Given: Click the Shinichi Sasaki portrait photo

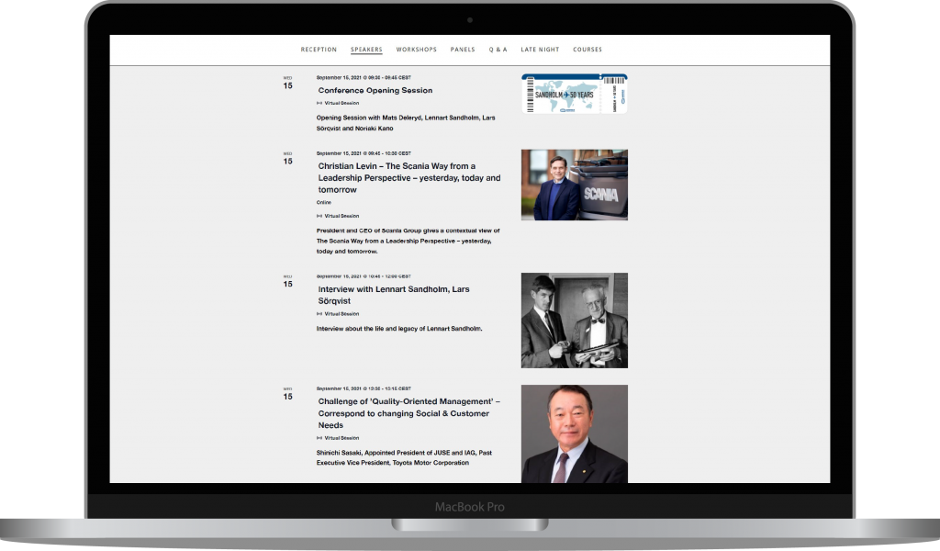Looking at the screenshot, I should click(575, 433).
